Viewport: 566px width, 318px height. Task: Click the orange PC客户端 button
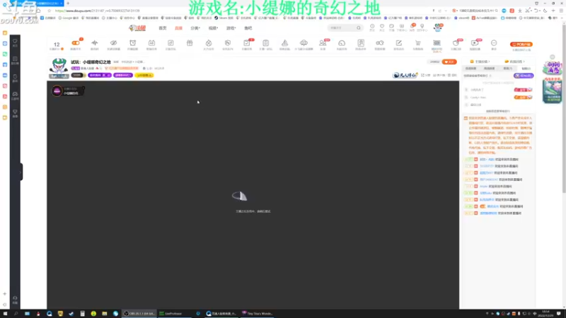pyautogui.click(x=521, y=45)
